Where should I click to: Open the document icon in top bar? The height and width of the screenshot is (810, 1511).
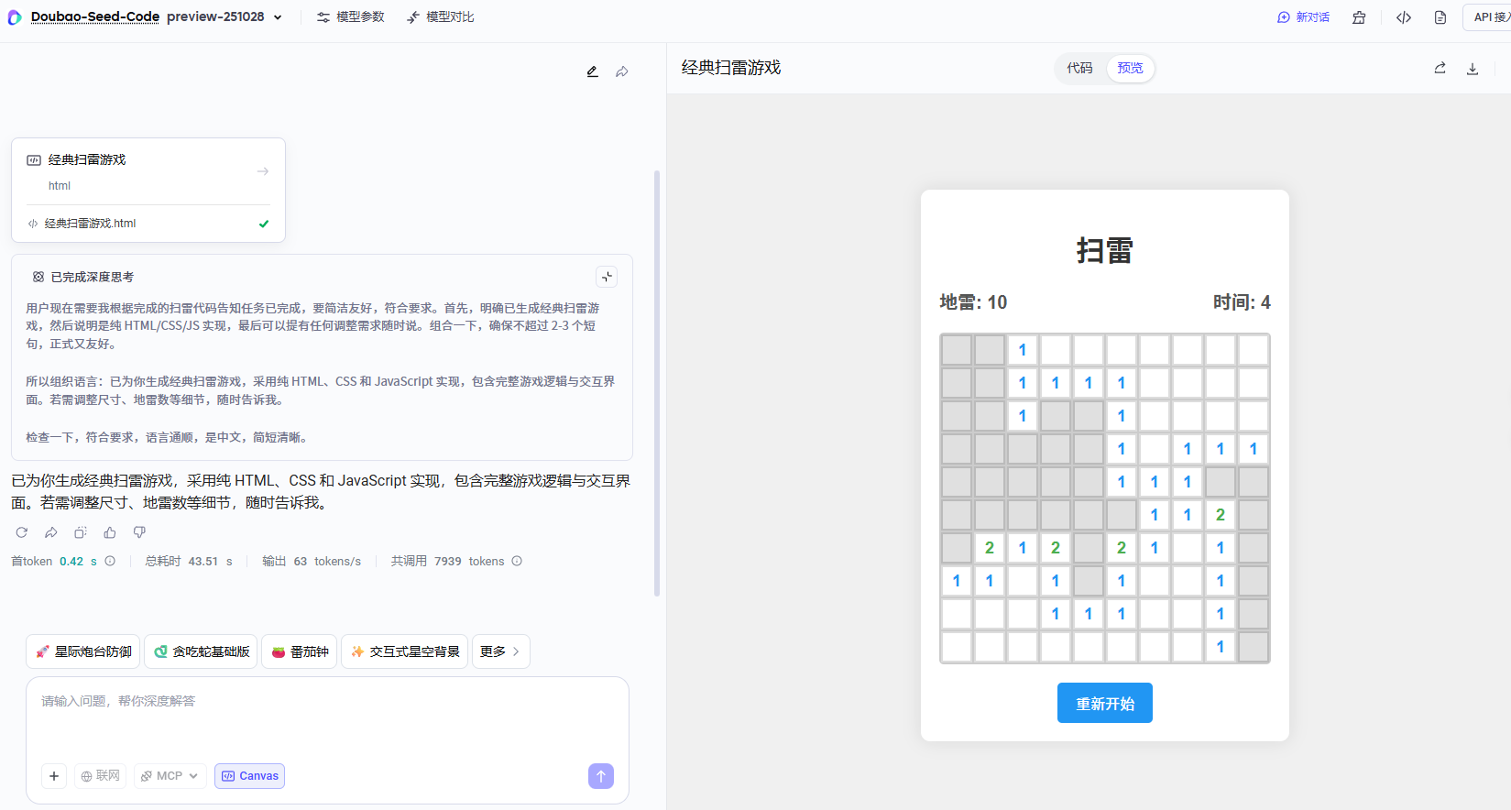tap(1440, 17)
